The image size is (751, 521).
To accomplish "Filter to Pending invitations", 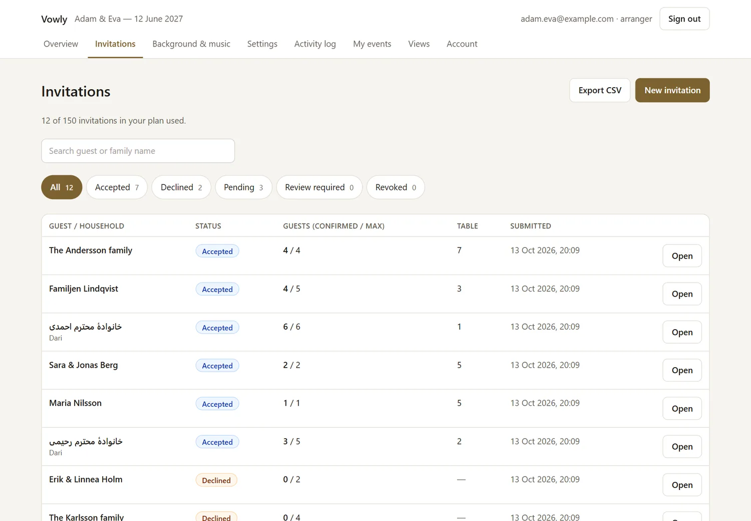I will coord(243,187).
